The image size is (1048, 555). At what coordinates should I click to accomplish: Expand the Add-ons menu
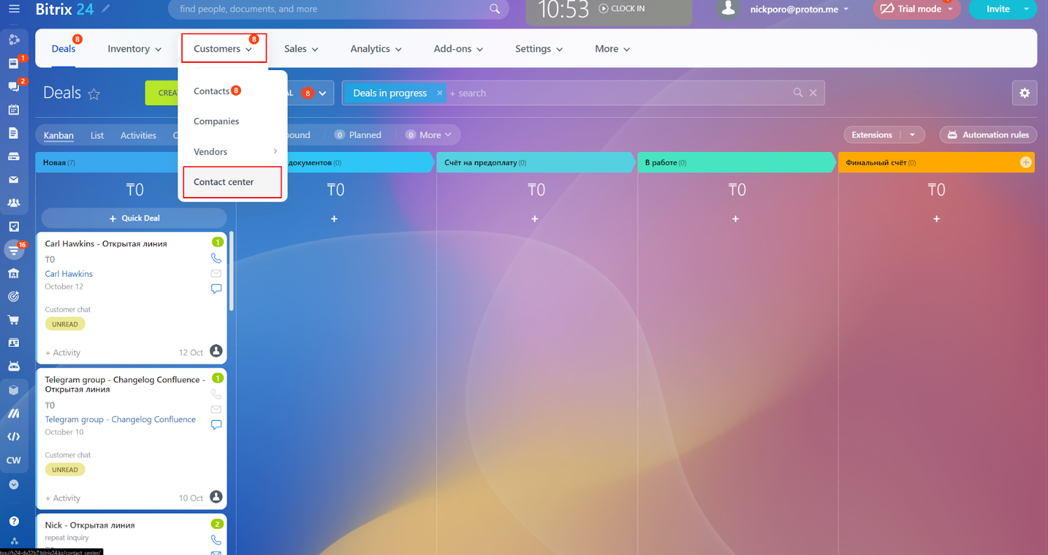tap(458, 49)
